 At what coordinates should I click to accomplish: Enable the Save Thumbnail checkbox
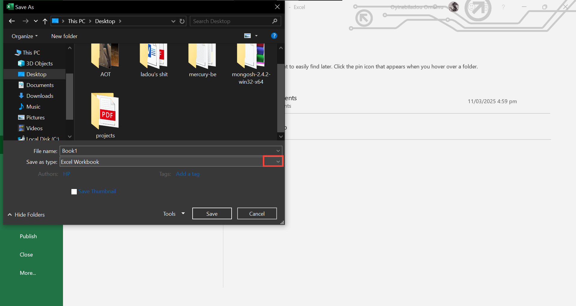tap(74, 192)
